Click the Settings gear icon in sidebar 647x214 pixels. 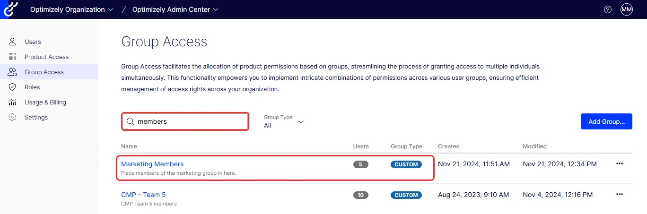pyautogui.click(x=13, y=117)
